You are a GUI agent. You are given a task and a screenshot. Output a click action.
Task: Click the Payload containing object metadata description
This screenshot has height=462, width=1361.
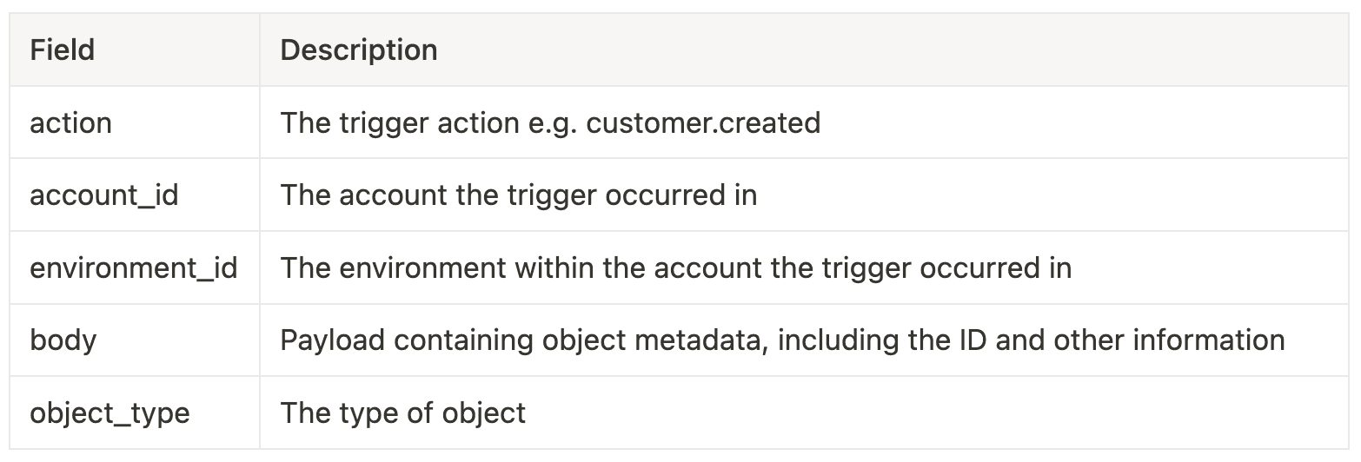point(781,340)
